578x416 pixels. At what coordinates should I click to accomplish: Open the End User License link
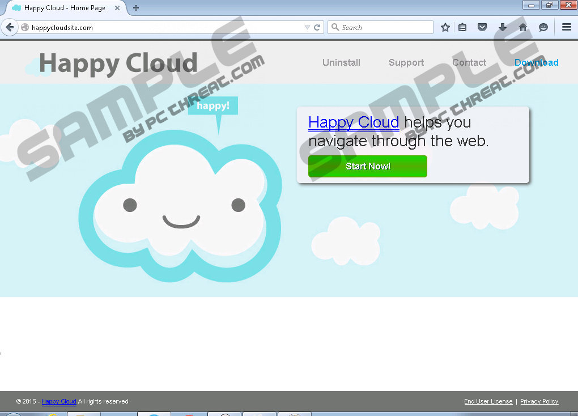pyautogui.click(x=488, y=401)
